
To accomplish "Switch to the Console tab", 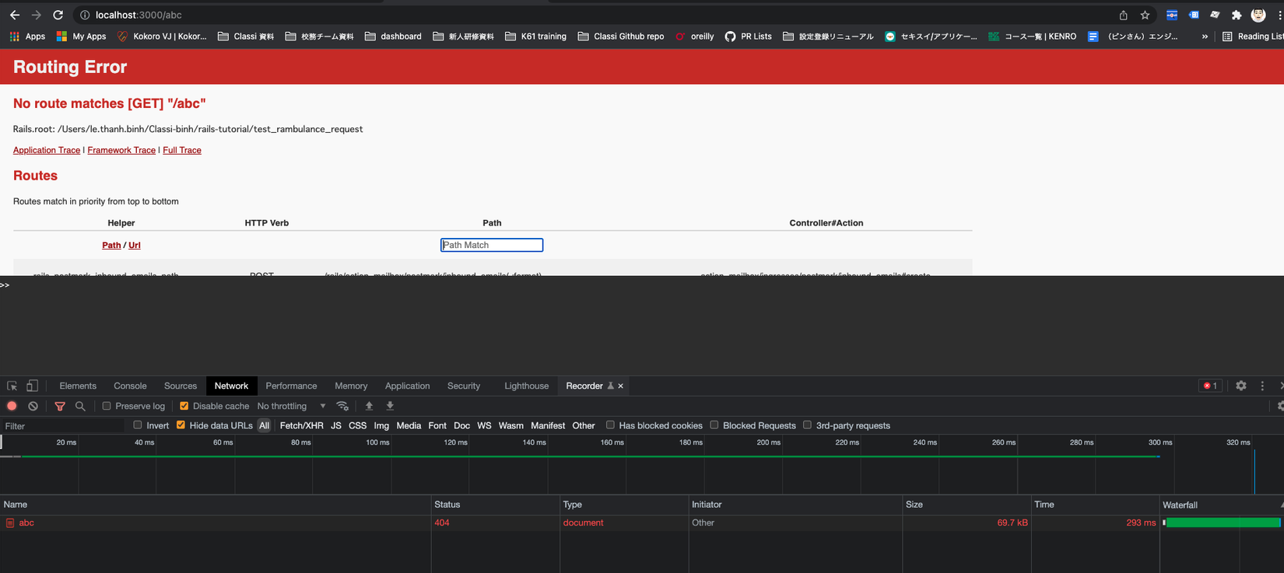I will click(x=130, y=386).
